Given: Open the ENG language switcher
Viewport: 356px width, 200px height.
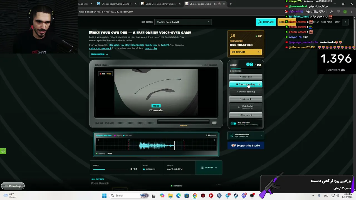Looking at the screenshot, I should (326, 196).
